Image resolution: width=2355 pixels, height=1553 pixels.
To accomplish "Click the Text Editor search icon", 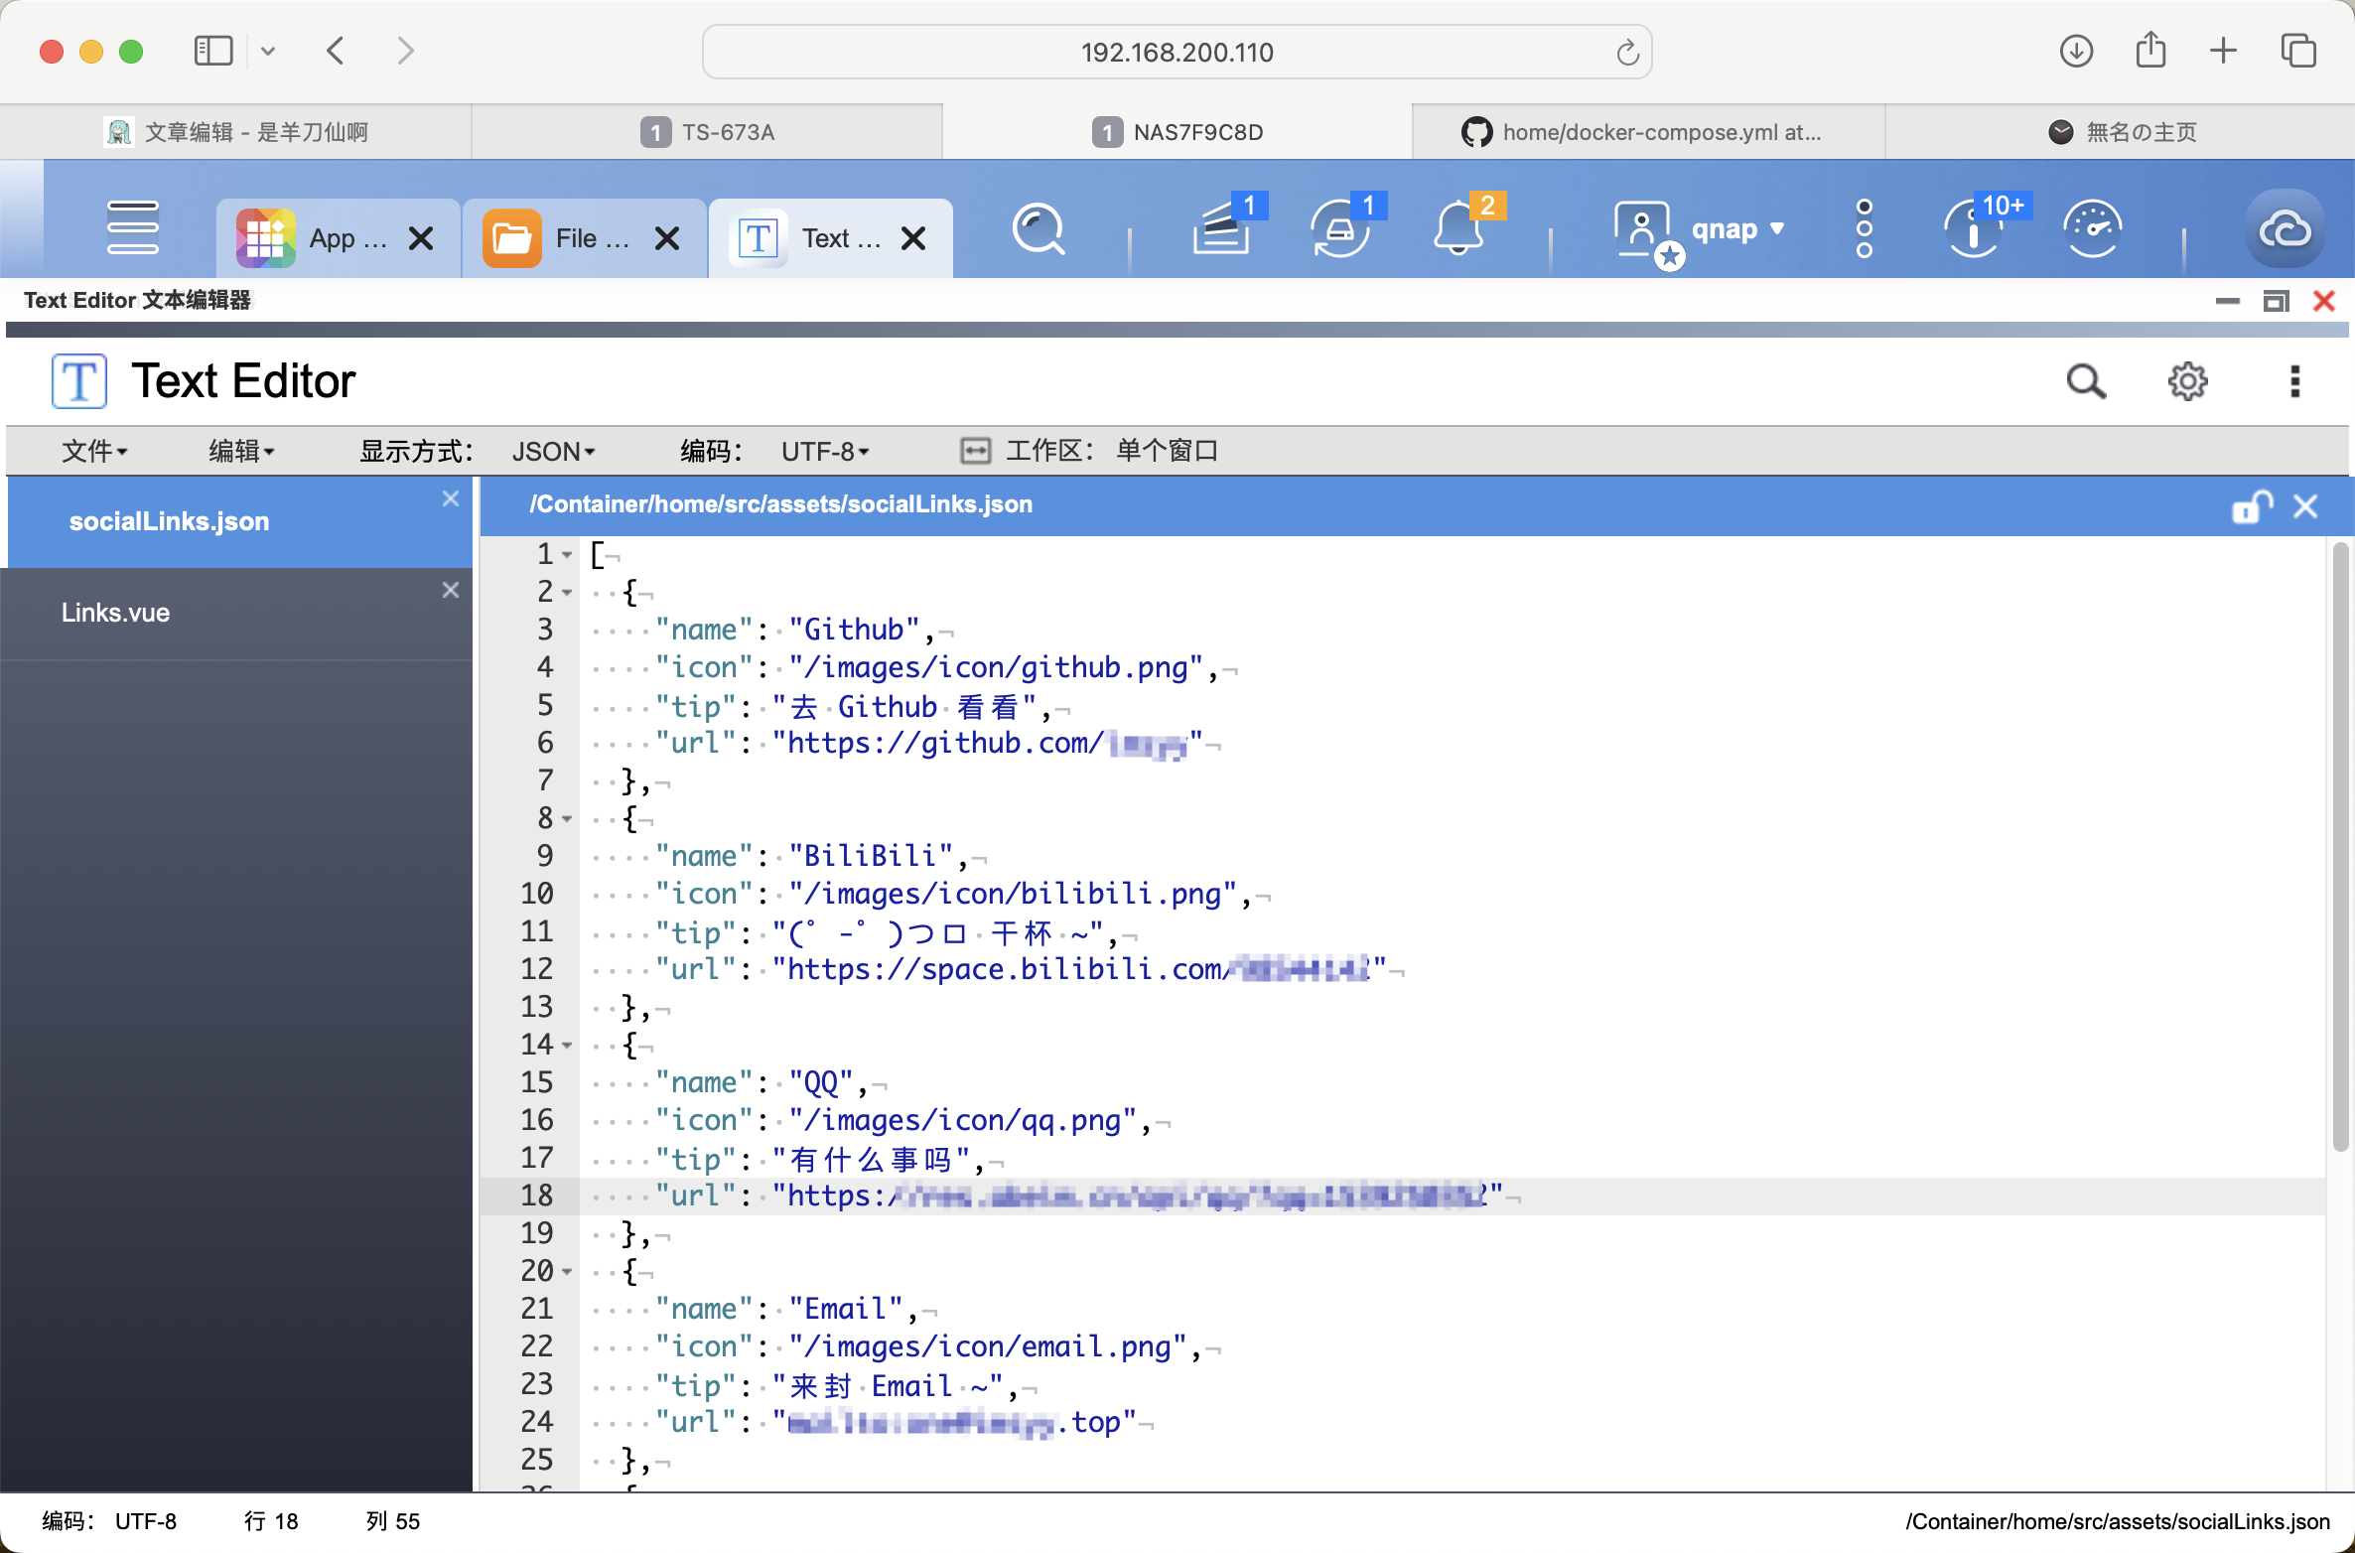I will [2086, 381].
